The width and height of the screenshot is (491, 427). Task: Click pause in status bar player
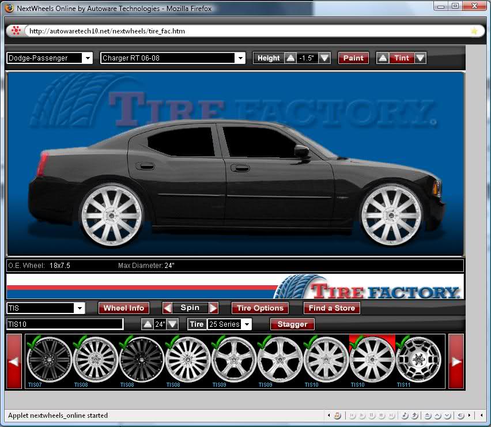point(372,415)
